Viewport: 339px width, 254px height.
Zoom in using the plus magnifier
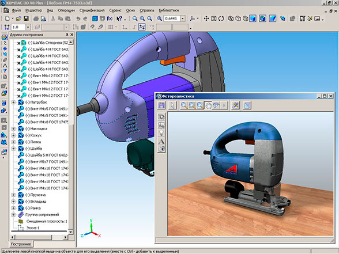point(142,18)
